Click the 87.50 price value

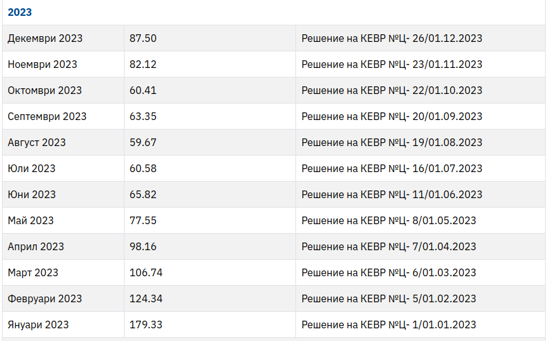coord(143,38)
